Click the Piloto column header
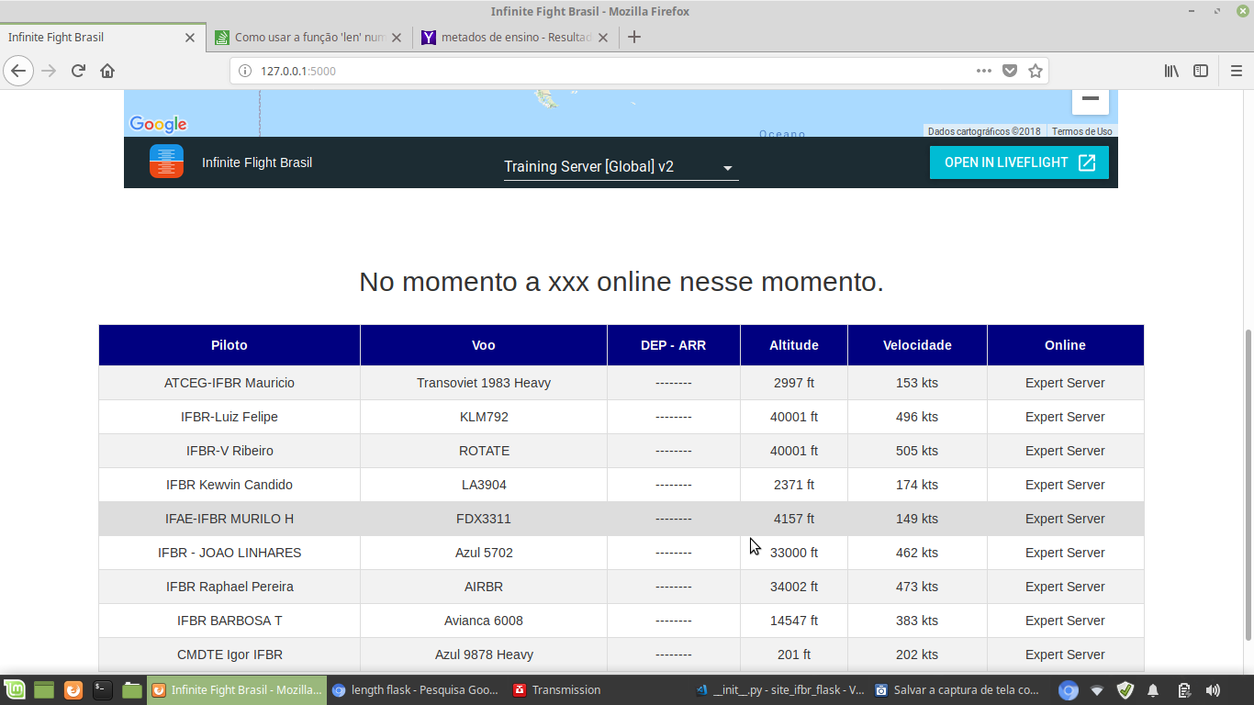1254x705 pixels. [230, 345]
